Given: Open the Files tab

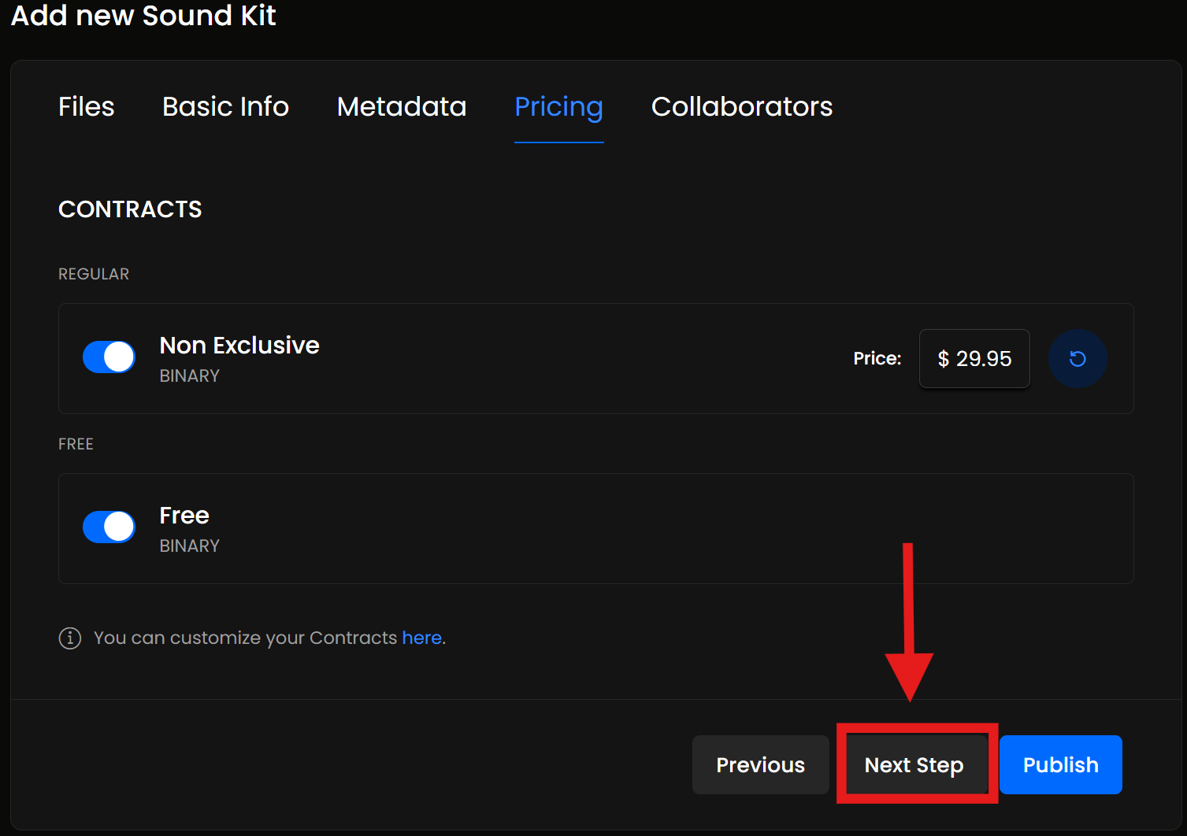Looking at the screenshot, I should (x=87, y=107).
